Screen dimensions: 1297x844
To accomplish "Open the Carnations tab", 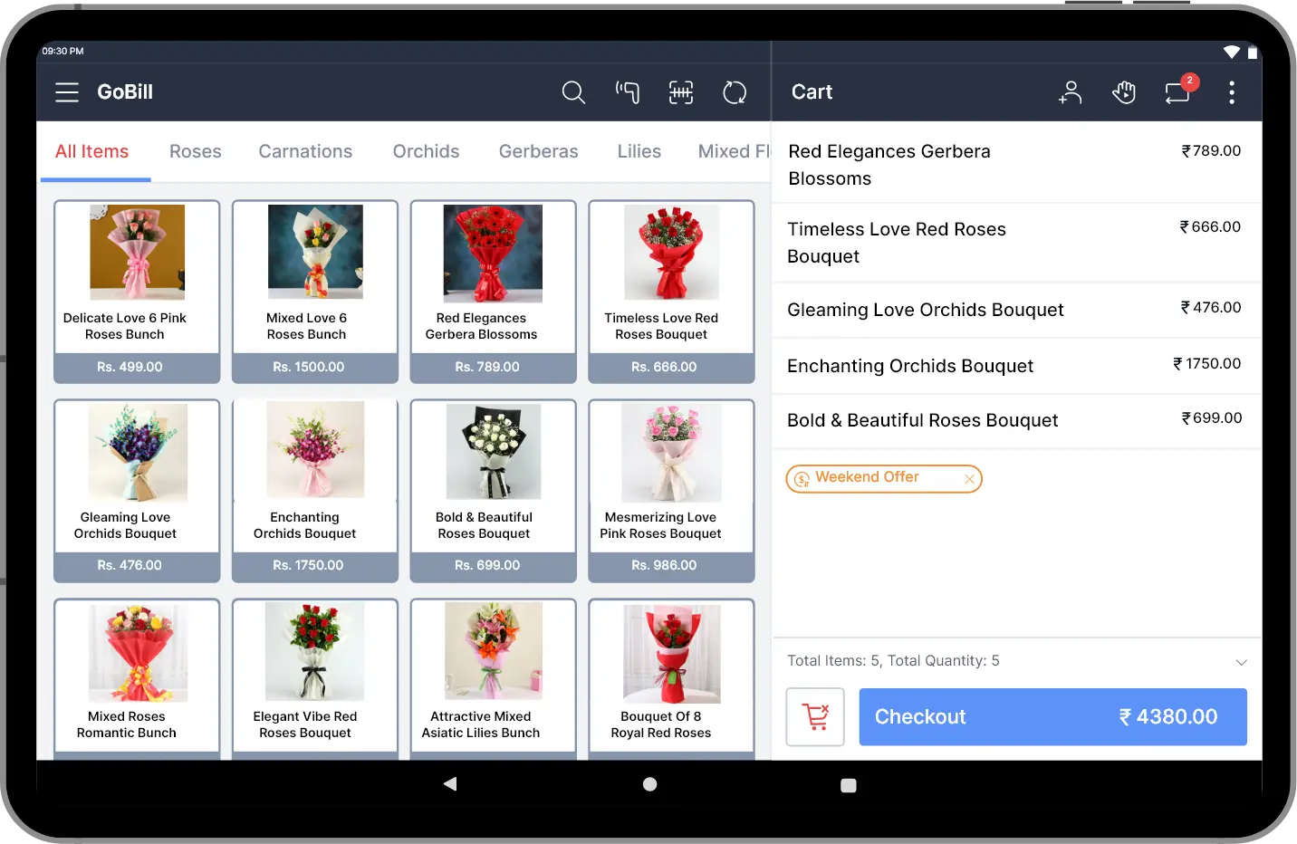I will point(305,151).
